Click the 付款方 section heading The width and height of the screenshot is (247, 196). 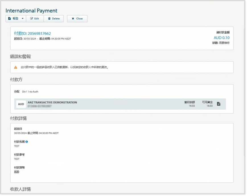click(16, 79)
